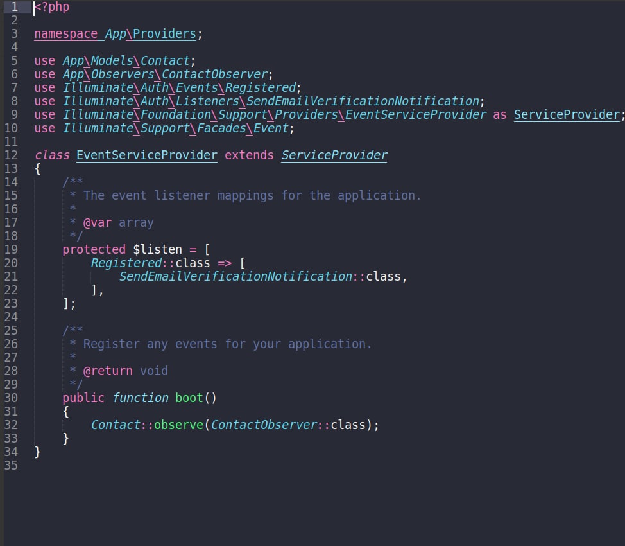Click the 'extends' keyword
Screen dimensions: 625x546
pyautogui.click(x=249, y=155)
